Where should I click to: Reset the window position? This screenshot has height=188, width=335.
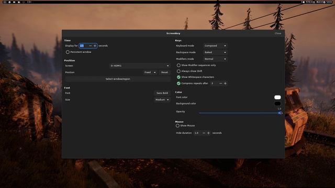click(164, 73)
